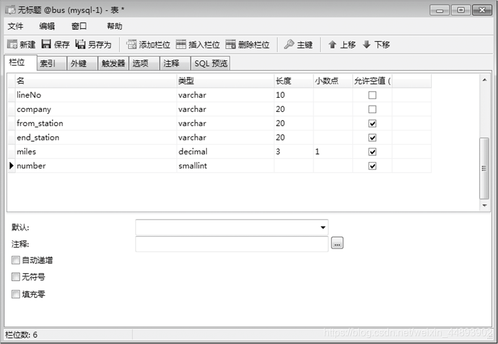Click 另存为 (Save As) toolbar icon
Image resolution: width=498 pixels, height=344 pixels.
pyautogui.click(x=81, y=45)
